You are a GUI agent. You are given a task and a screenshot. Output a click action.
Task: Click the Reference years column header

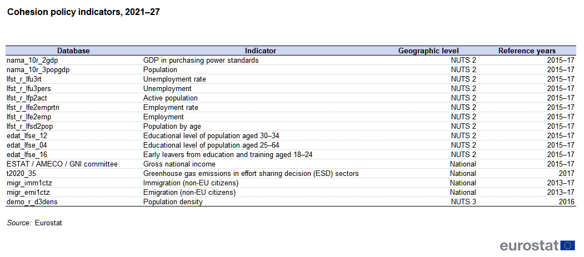(527, 51)
